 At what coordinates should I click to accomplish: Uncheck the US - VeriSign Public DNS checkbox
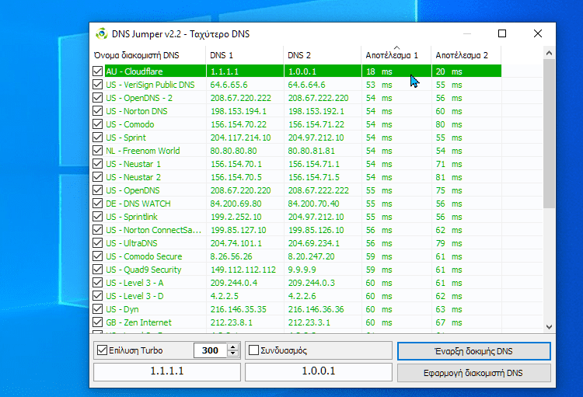[97, 85]
